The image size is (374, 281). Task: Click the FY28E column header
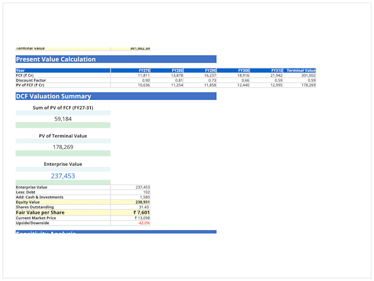[x=167, y=71]
